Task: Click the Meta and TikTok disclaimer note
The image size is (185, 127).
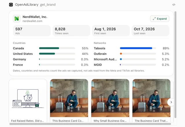Action: click(x=79, y=71)
